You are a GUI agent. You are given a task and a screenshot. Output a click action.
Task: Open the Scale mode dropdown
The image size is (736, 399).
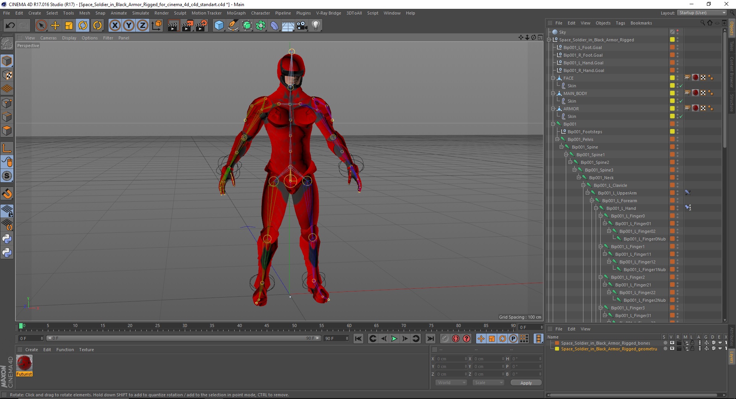click(x=488, y=383)
